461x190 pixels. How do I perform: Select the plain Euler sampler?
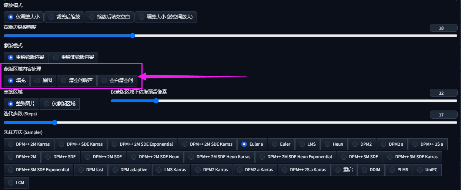281,144
